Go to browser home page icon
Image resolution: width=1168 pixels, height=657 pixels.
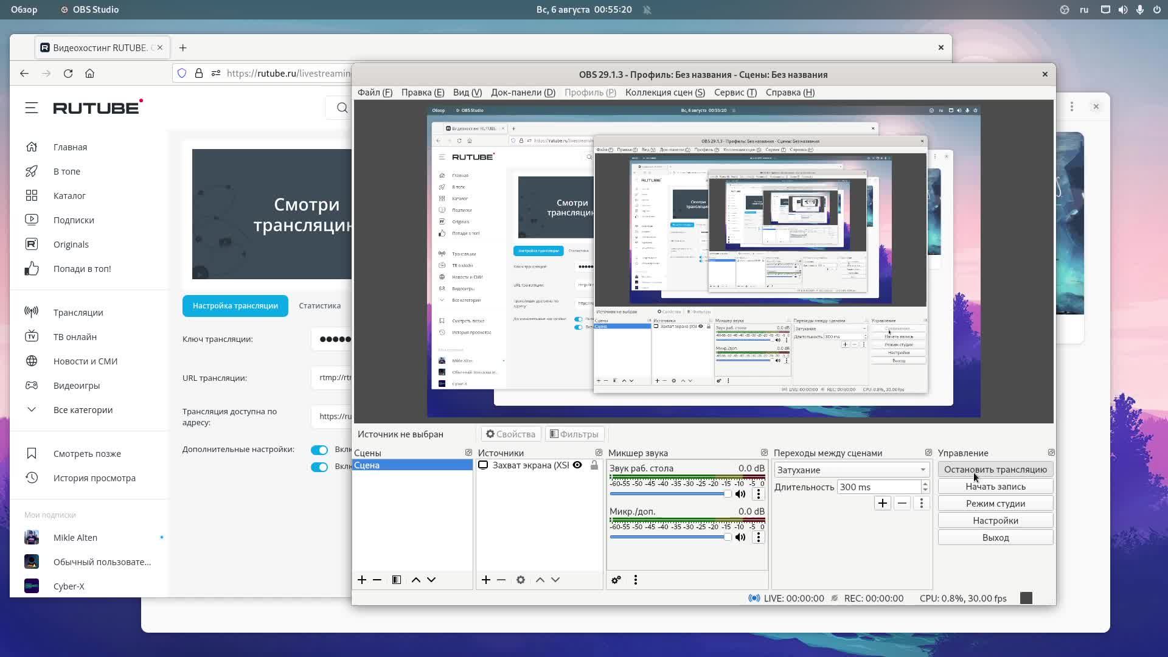(90, 73)
